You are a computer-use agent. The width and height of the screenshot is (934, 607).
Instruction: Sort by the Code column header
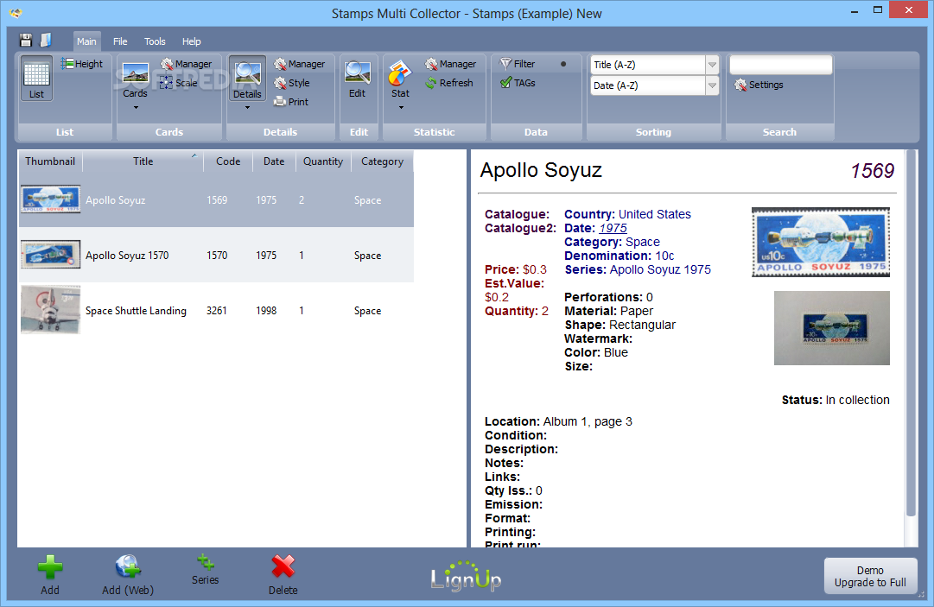point(228,161)
